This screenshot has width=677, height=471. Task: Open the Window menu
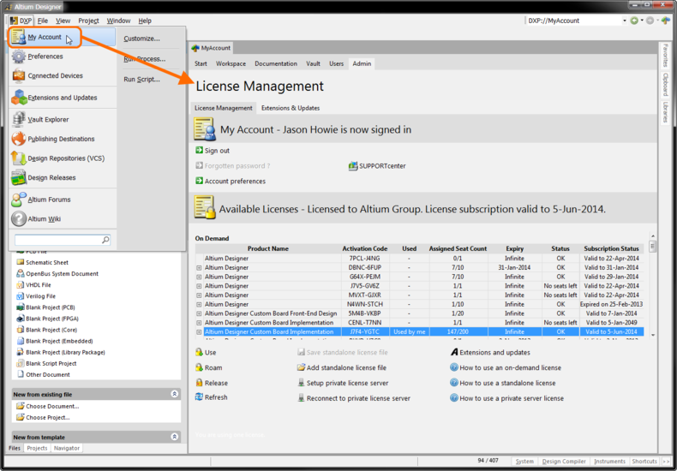tap(118, 21)
